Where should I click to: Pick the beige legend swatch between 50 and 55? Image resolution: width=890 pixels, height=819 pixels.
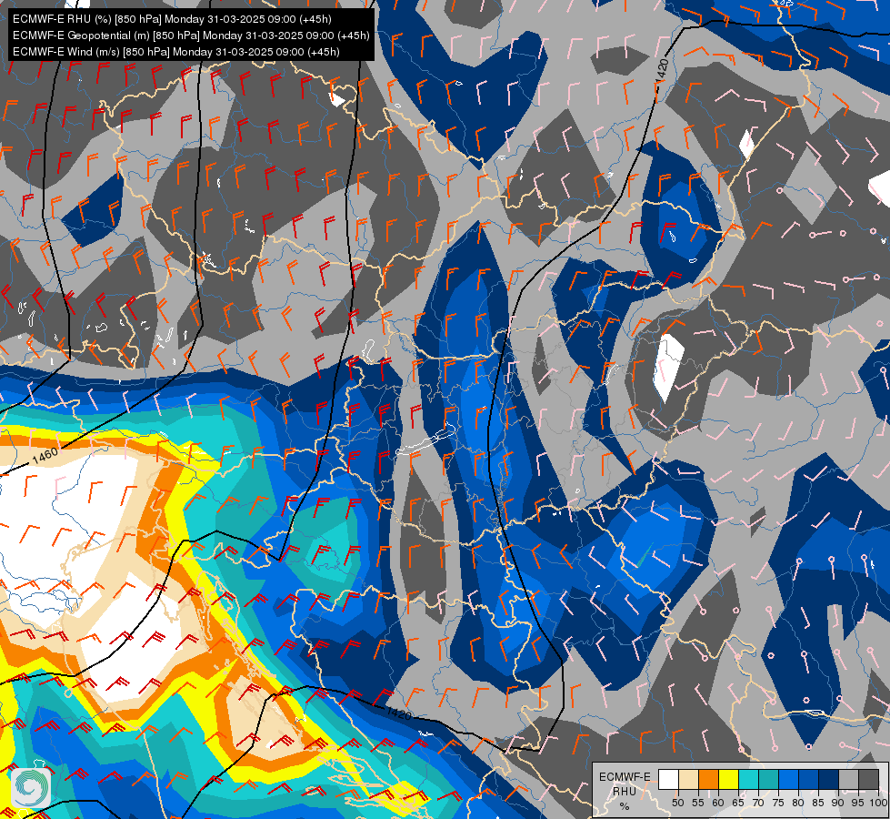point(688,779)
